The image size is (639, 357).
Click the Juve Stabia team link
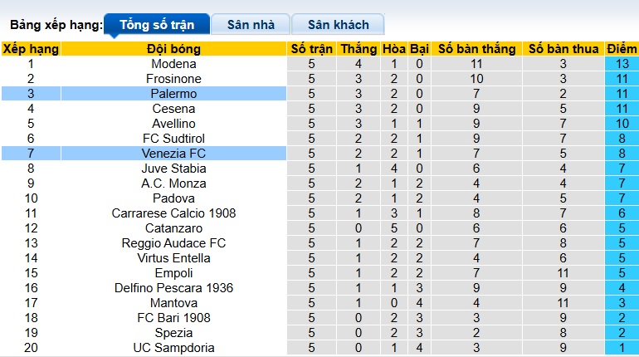pos(173,169)
